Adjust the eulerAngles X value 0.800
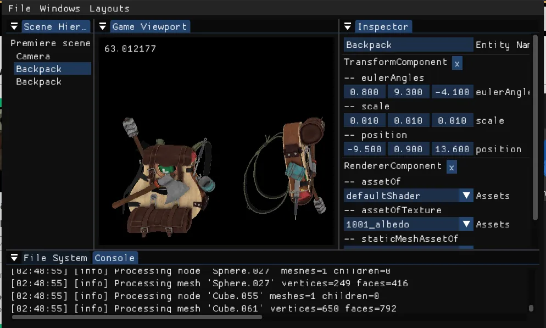The width and height of the screenshot is (546, 328). pos(364,92)
